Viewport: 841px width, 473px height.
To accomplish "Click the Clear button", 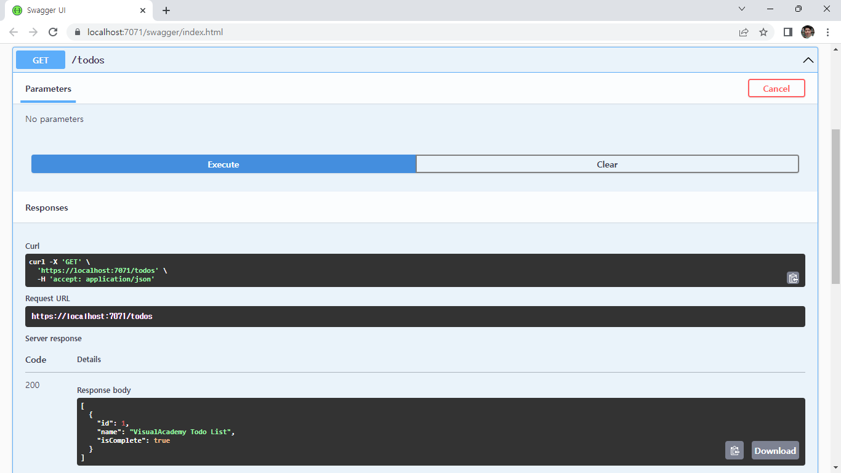I will [x=607, y=164].
